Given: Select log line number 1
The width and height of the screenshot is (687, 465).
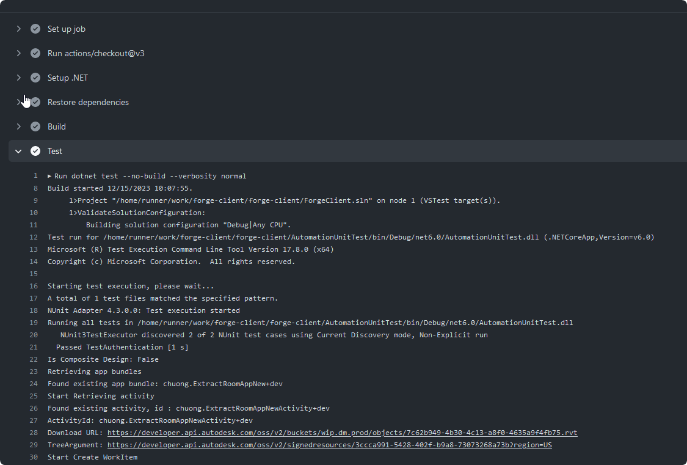Looking at the screenshot, I should (35, 176).
